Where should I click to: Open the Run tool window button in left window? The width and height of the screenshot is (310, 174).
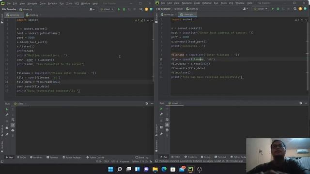pos(10,158)
